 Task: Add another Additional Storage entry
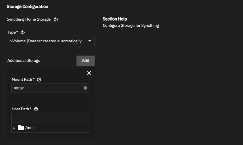click(86, 61)
